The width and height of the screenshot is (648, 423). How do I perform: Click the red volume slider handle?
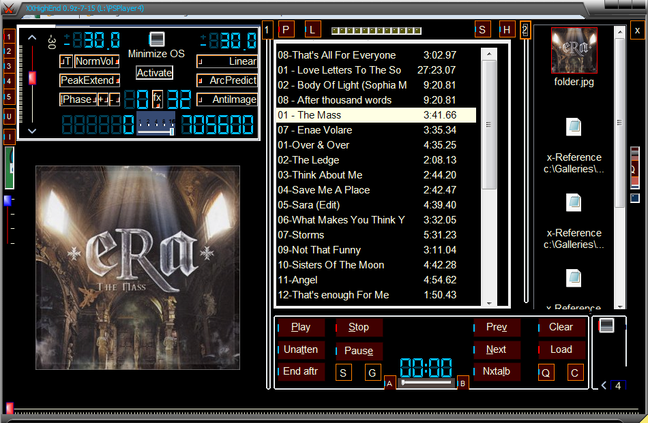[32, 78]
